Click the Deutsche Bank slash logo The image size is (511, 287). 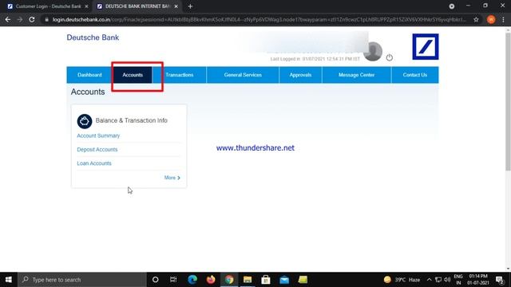pyautogui.click(x=426, y=46)
